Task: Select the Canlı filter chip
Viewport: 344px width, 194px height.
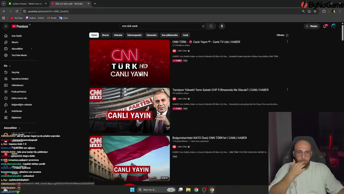Action: (185, 35)
